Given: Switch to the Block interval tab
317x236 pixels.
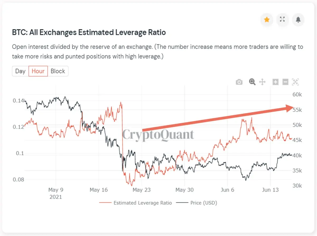Looking at the screenshot, I should [58, 71].
